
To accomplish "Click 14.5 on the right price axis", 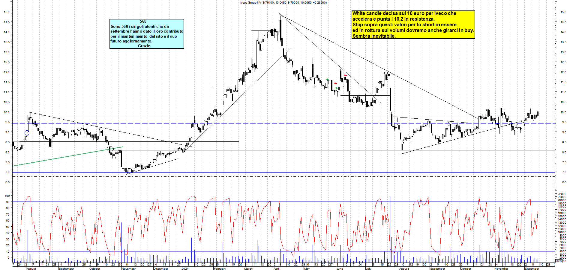I will (563, 22).
